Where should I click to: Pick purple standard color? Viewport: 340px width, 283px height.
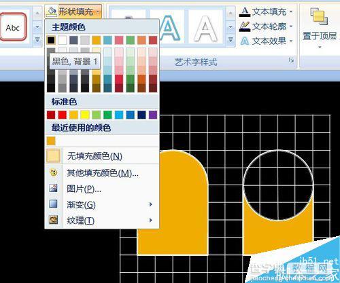pyautogui.click(x=153, y=115)
